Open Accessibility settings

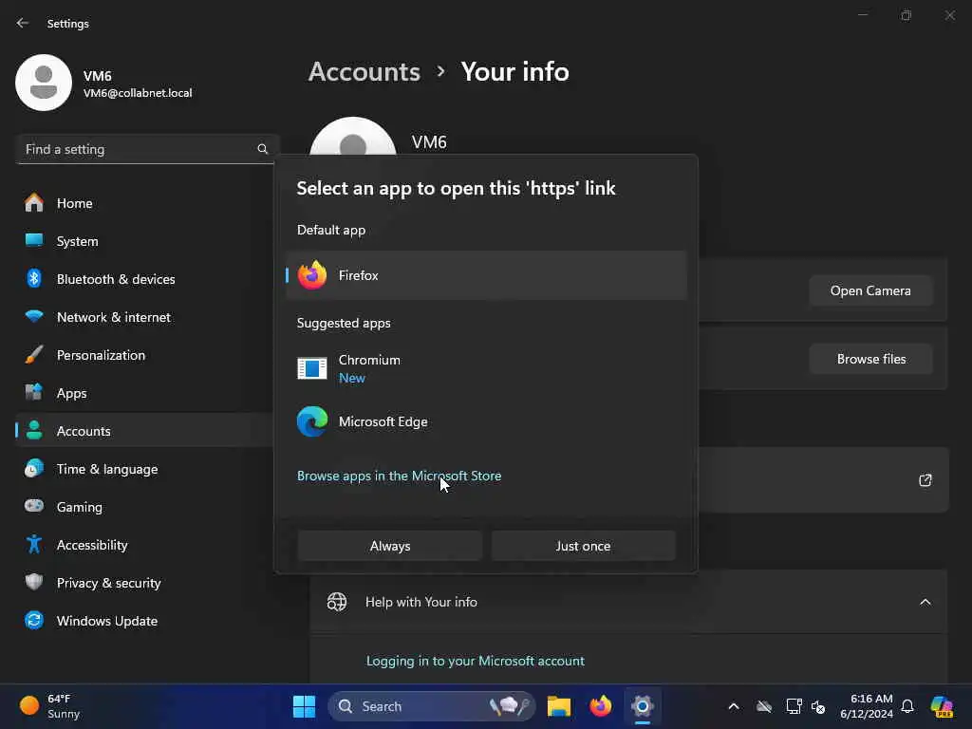[x=144, y=545]
